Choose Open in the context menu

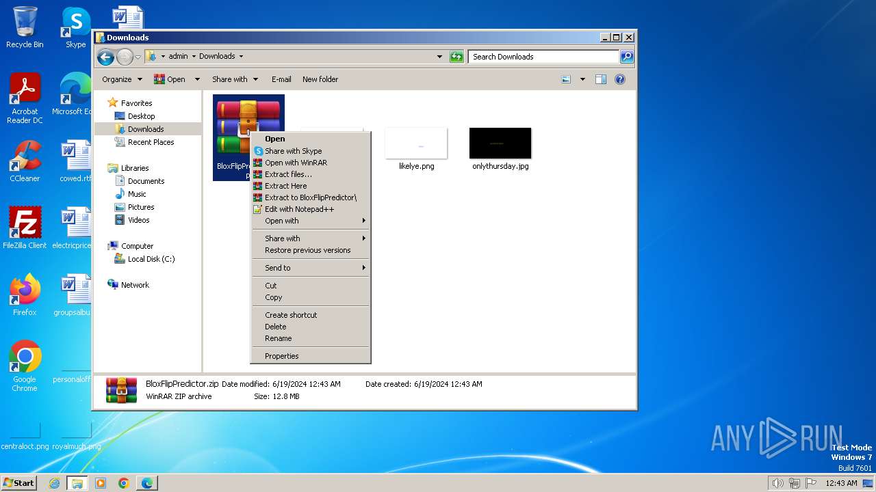[x=311, y=139]
